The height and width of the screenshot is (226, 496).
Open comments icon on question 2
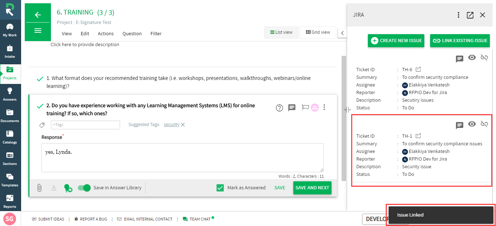[292, 108]
